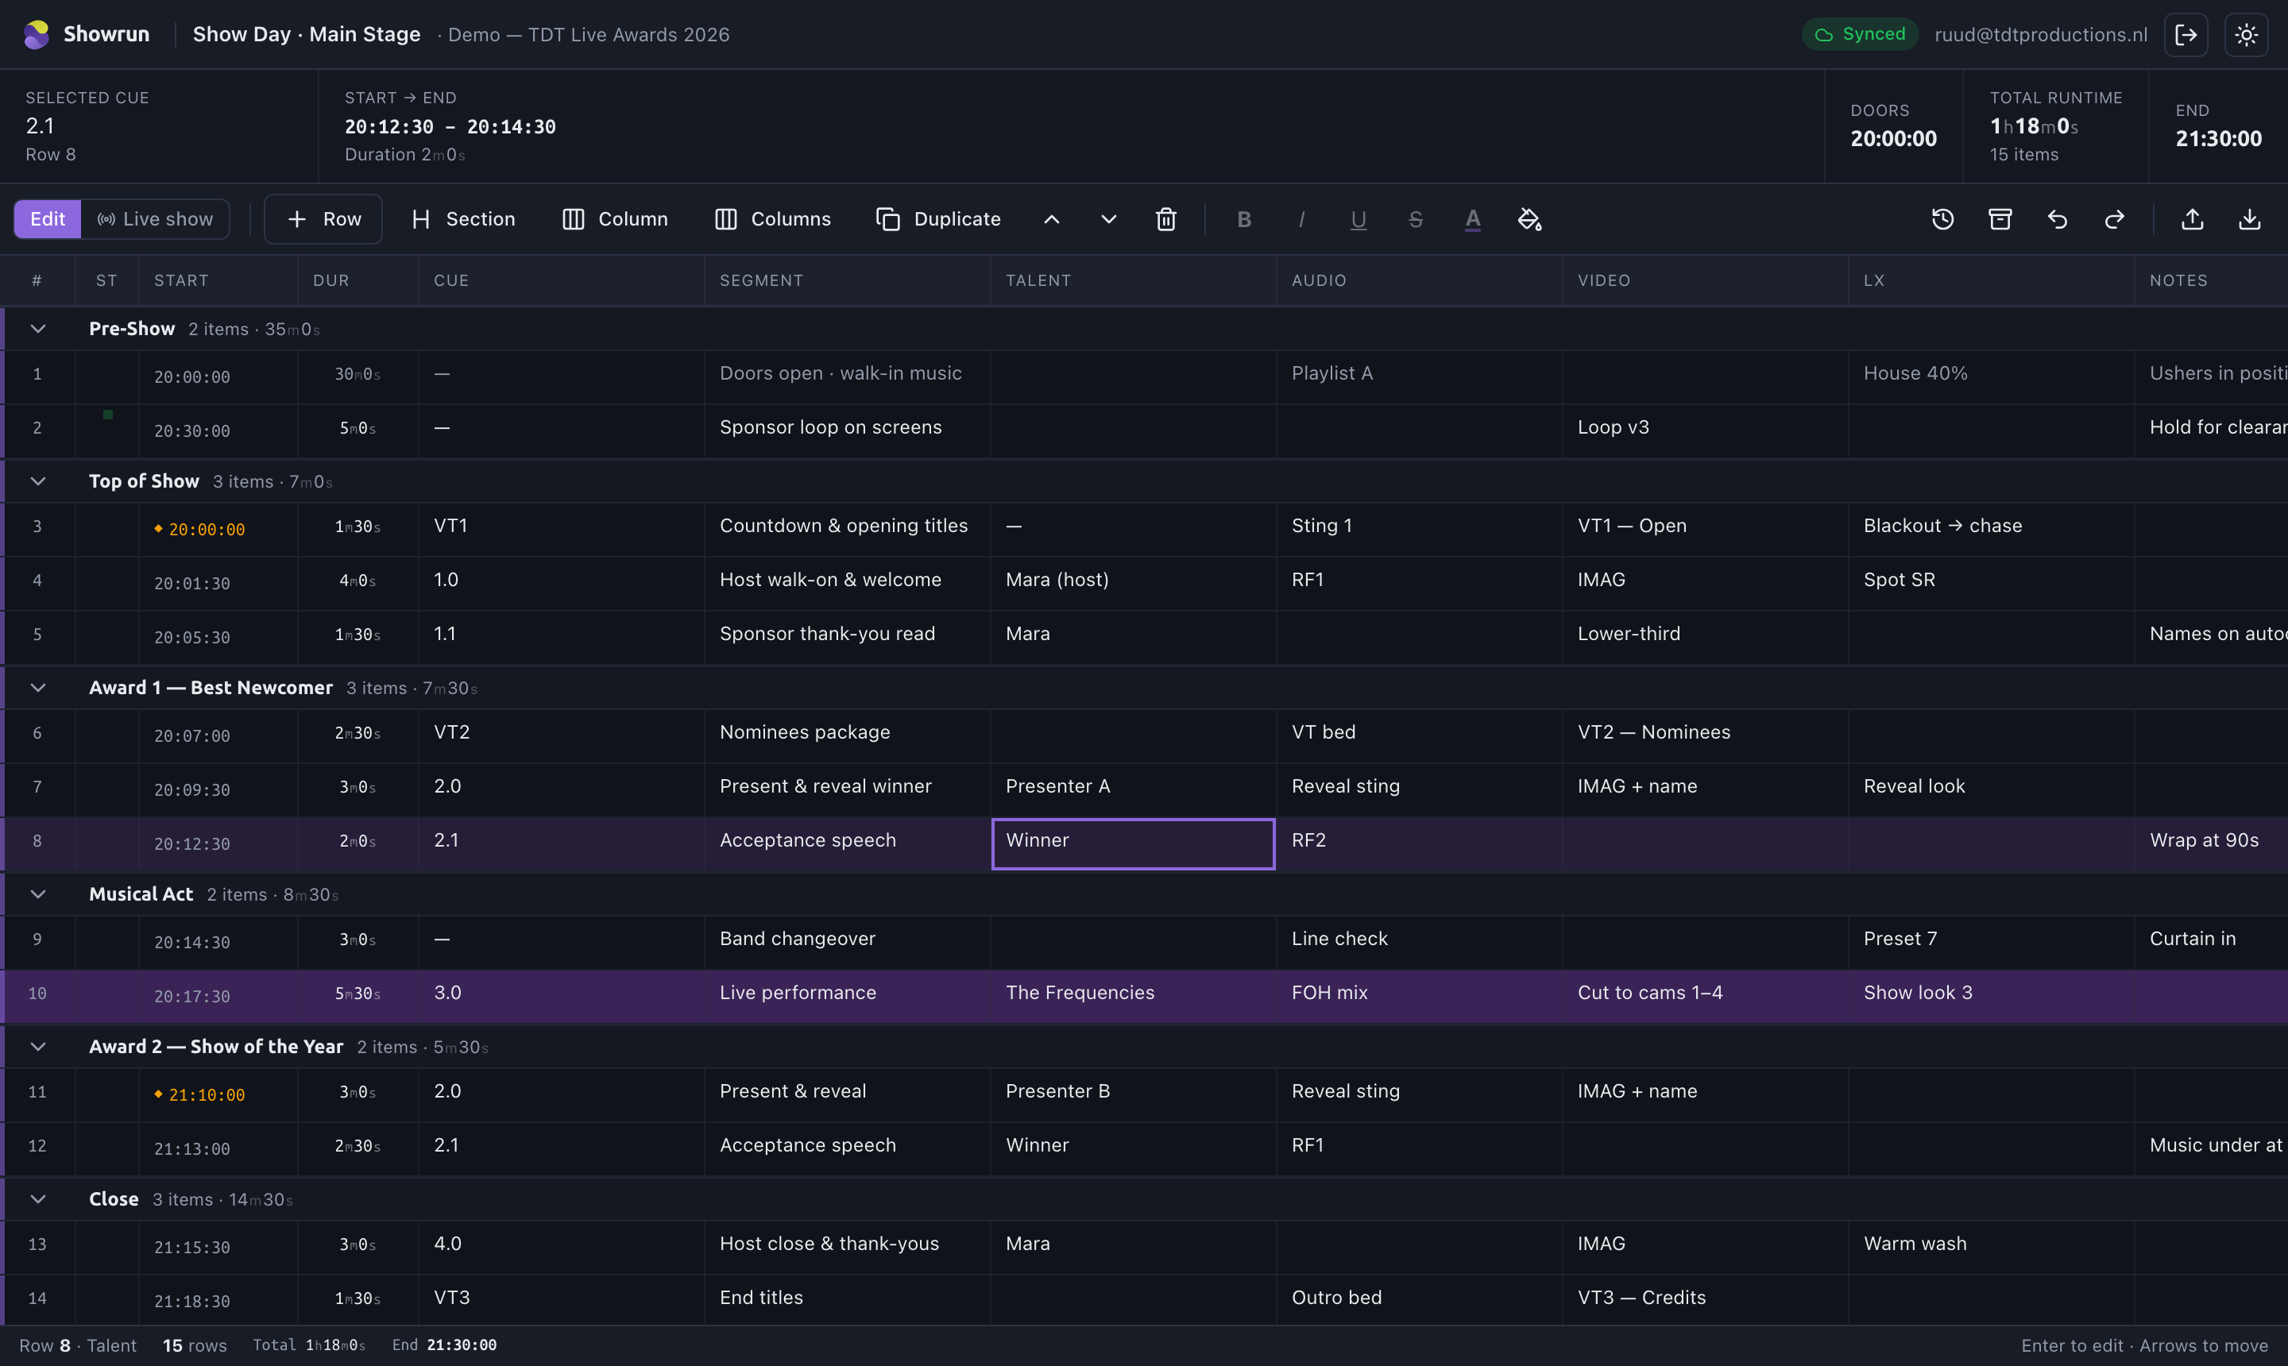Click the pinned start time in row 3

pos(199,529)
